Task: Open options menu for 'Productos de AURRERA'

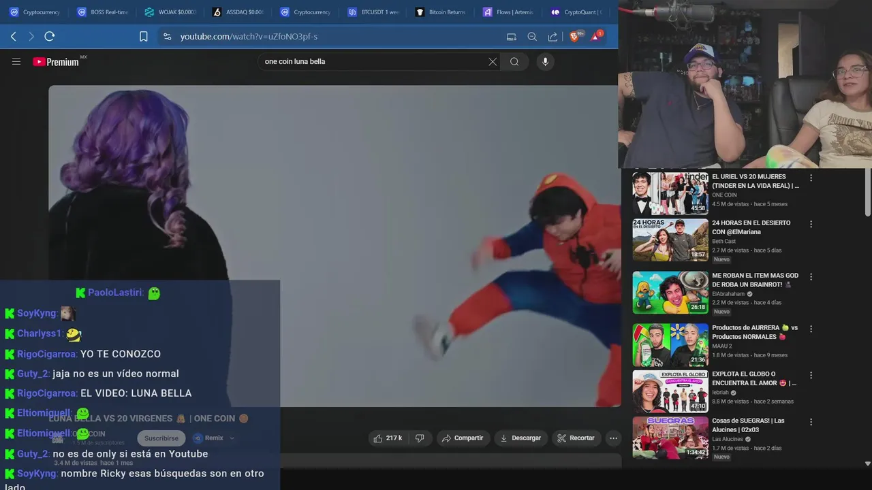Action: point(811,329)
